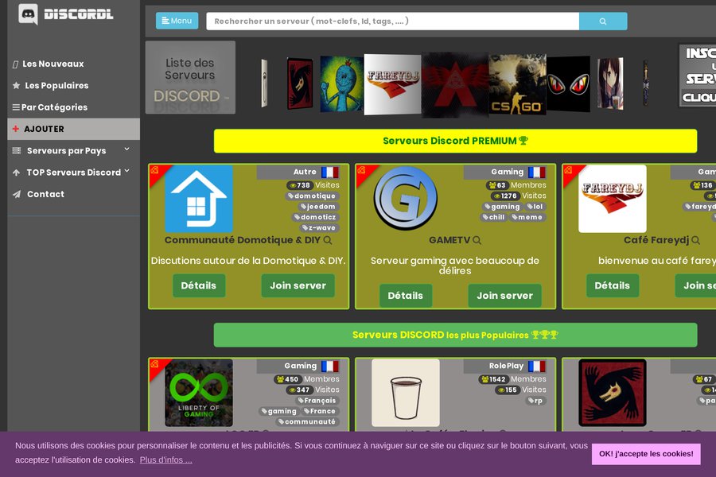The width and height of the screenshot is (716, 477).
Task: Click French flag on Communauté Domotique card
Action: pos(329,172)
